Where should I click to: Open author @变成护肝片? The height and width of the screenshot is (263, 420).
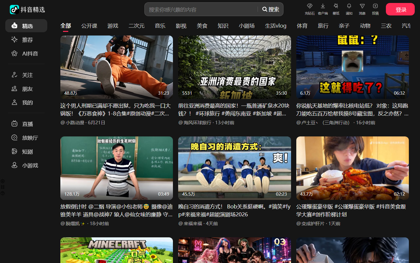[x=310, y=224]
